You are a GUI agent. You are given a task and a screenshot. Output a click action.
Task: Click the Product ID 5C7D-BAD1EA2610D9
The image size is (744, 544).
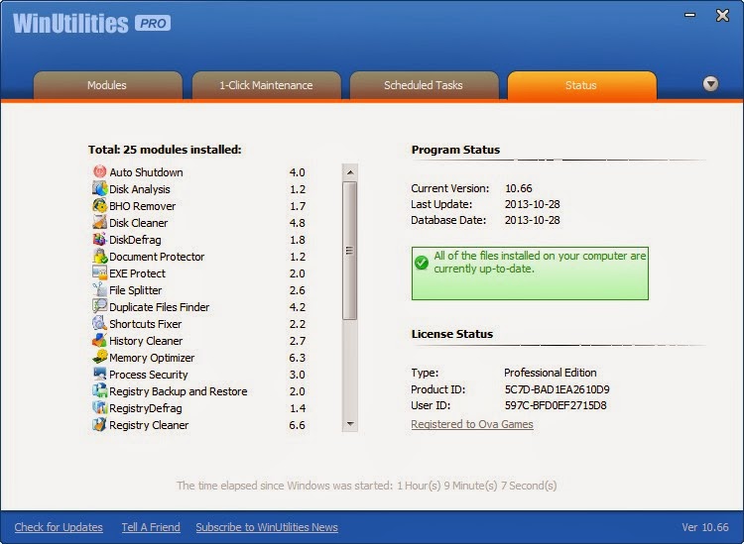click(558, 389)
